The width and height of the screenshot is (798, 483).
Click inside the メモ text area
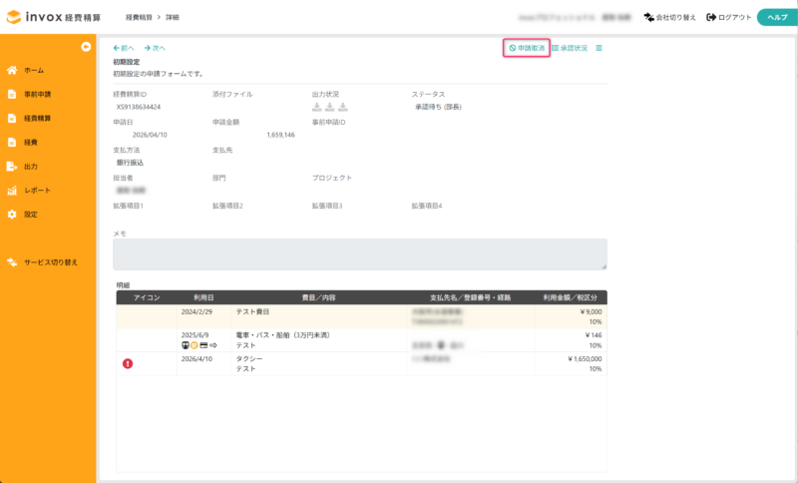360,253
